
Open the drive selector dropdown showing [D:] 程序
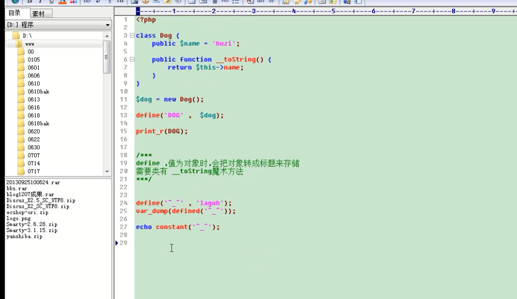(107, 24)
